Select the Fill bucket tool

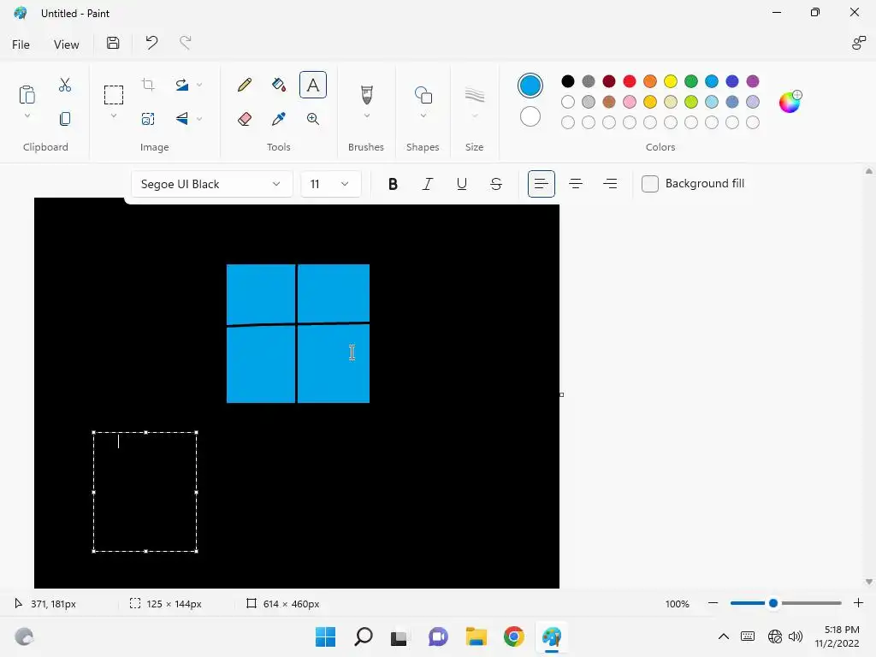point(278,85)
